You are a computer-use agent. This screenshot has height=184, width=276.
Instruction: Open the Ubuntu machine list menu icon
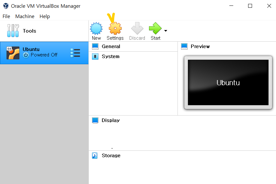pos(75,53)
